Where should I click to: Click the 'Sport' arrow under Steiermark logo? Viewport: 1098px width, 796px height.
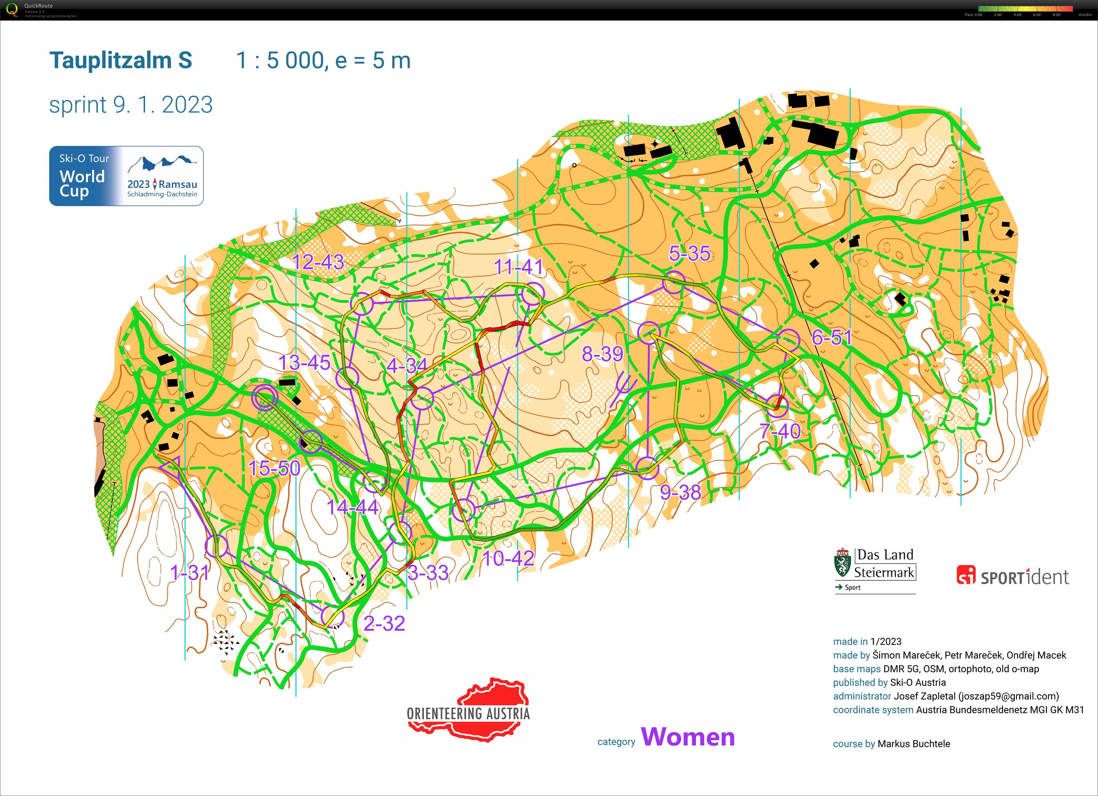click(x=848, y=588)
